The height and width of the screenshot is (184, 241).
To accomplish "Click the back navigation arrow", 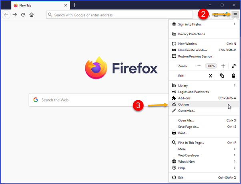I will click(x=6, y=15).
